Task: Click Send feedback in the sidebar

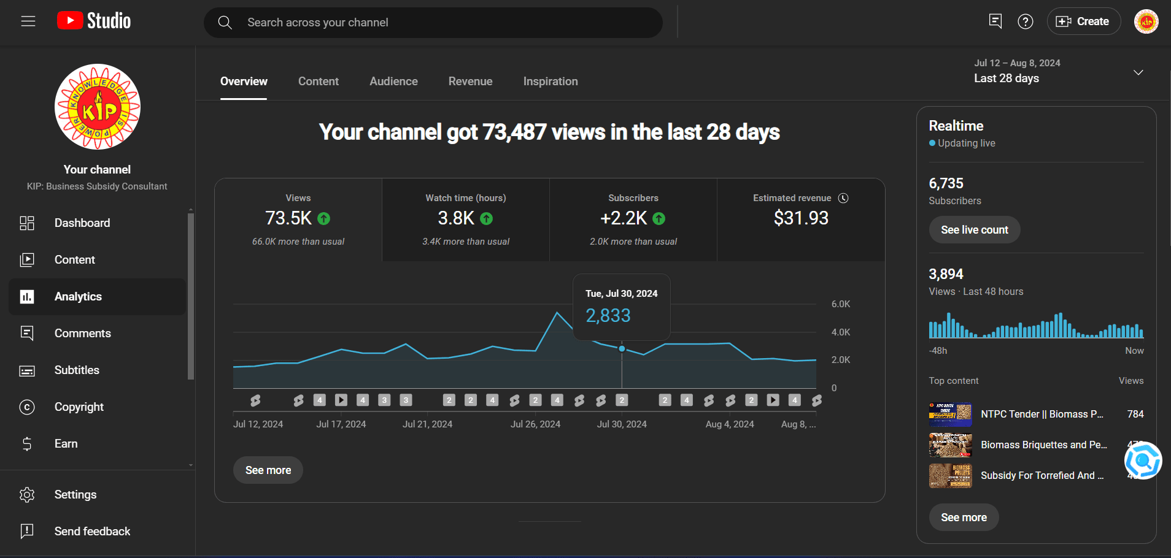Action: (x=97, y=532)
